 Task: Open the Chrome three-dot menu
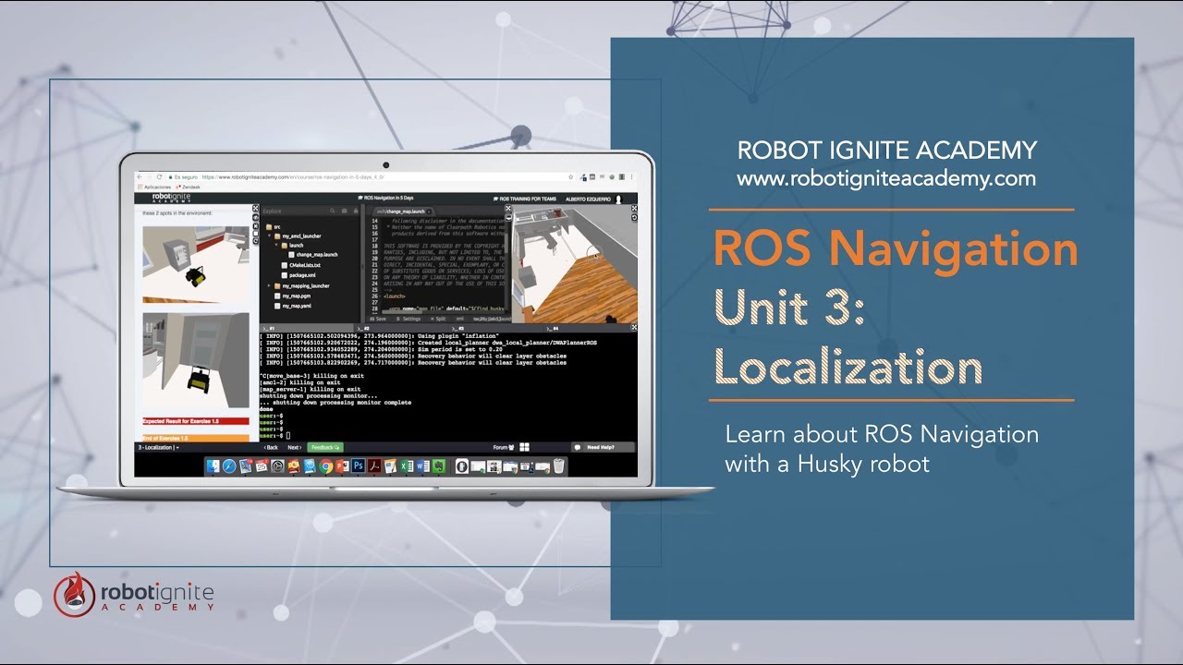(632, 176)
